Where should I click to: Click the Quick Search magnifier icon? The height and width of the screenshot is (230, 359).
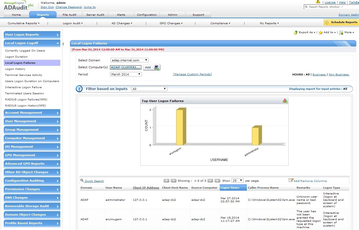point(82,181)
